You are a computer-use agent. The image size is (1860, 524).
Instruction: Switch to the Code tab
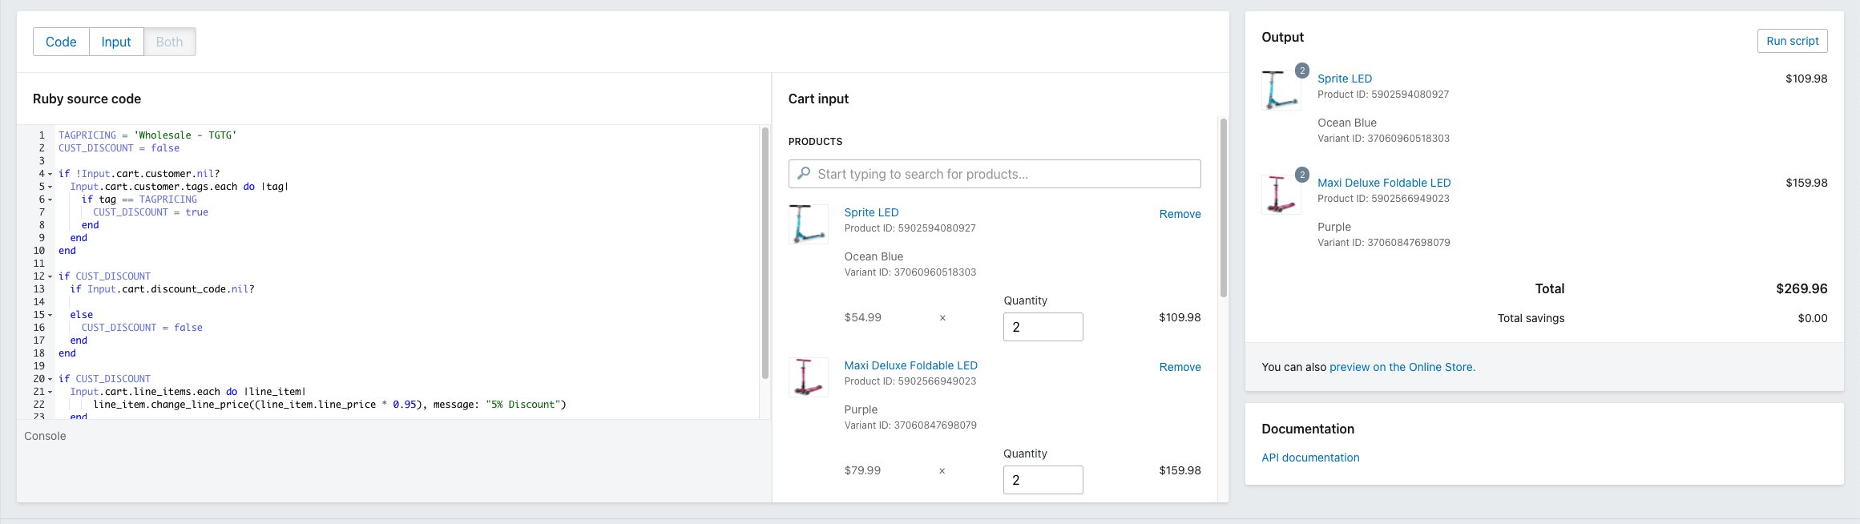[61, 42]
